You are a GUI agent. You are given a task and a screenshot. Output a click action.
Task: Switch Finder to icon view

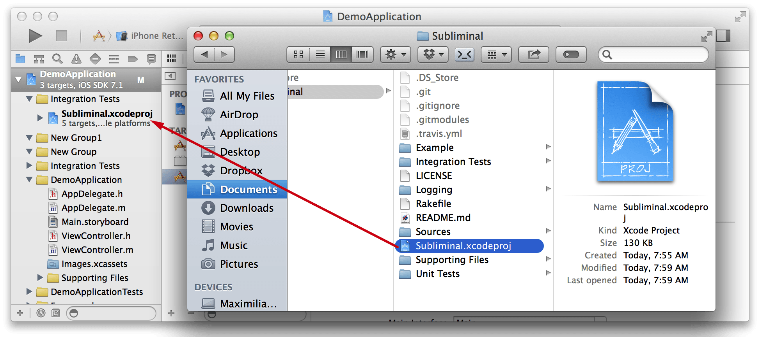coord(298,54)
